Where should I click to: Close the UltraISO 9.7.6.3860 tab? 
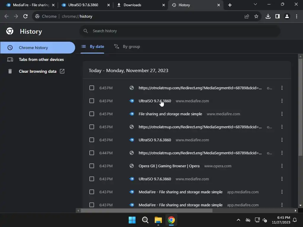click(109, 5)
